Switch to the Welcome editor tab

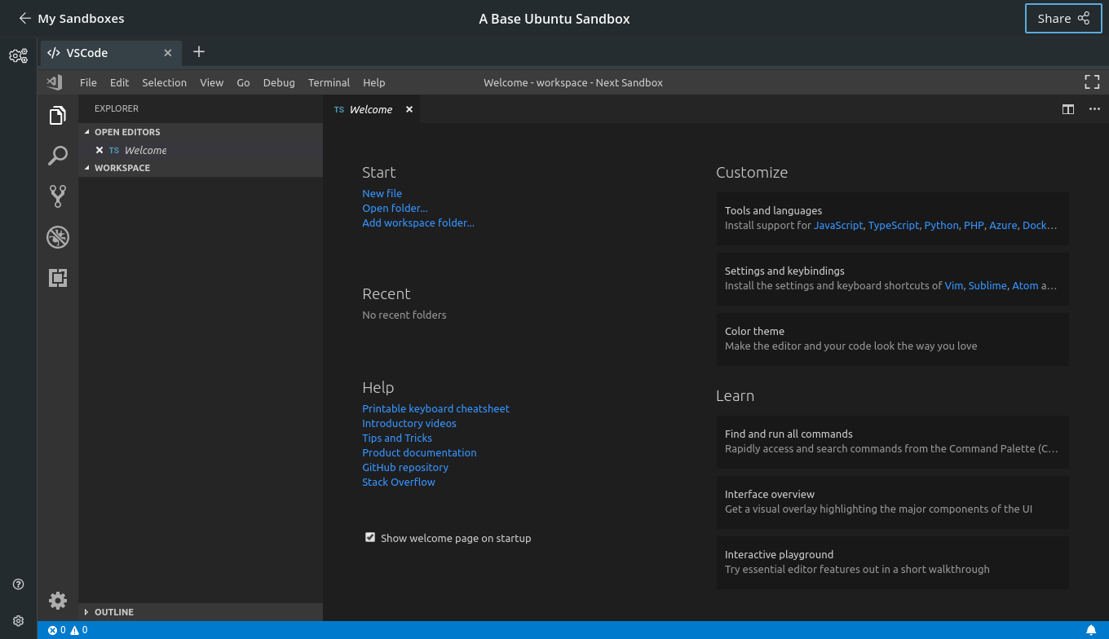pos(369,108)
